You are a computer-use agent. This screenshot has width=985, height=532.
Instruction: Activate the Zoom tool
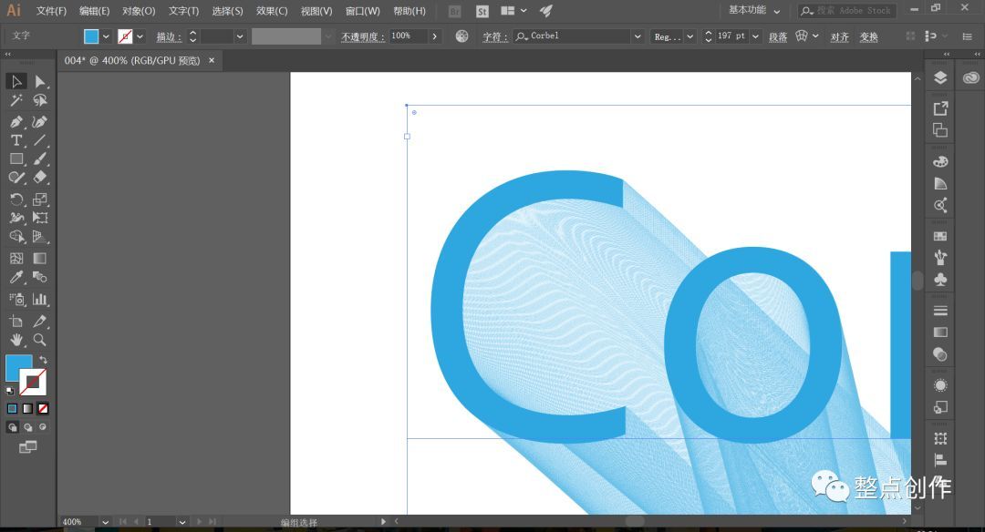point(39,340)
